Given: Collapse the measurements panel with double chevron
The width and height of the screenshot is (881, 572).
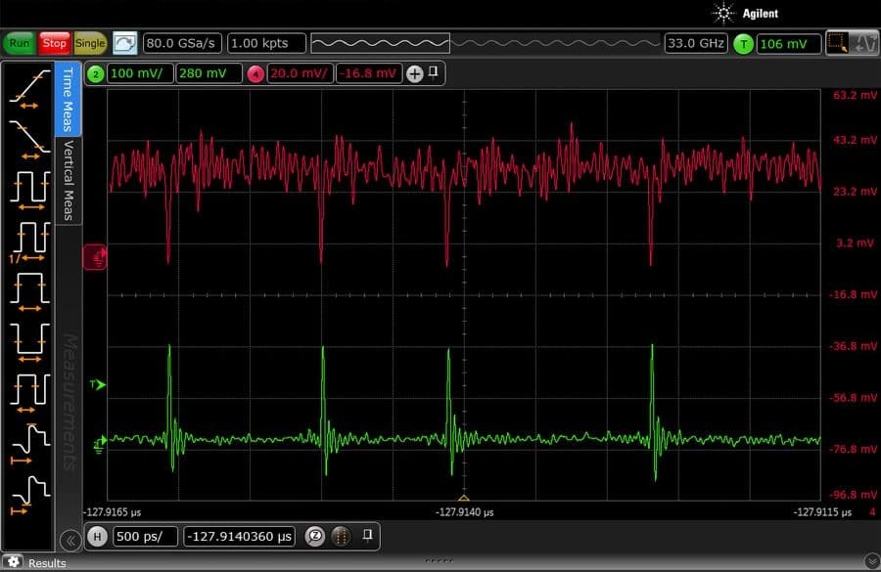Looking at the screenshot, I should [70, 541].
